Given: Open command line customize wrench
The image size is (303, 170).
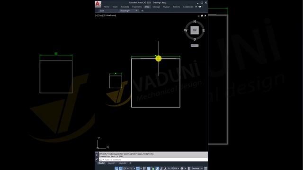Looking at the screenshot, I should (x=97, y=160).
